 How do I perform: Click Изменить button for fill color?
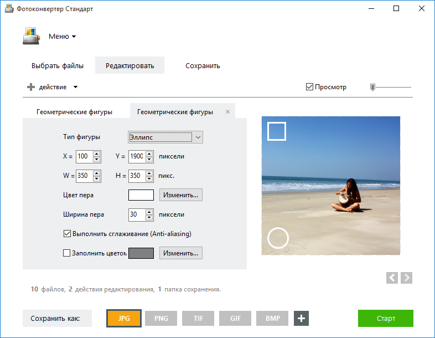181,253
